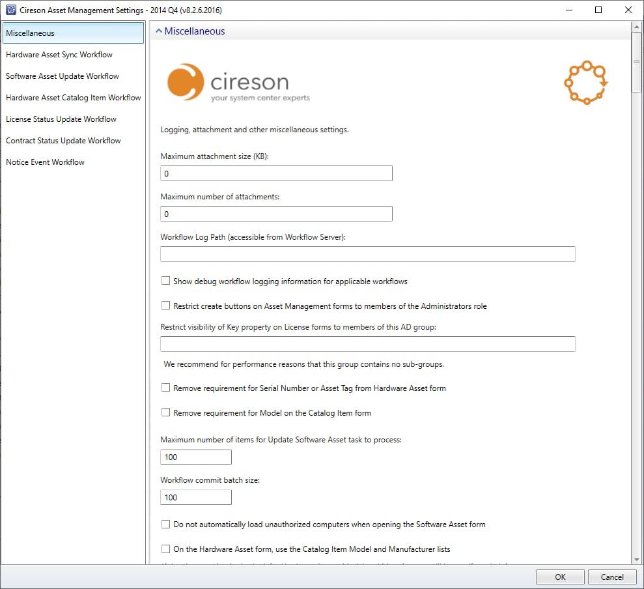Click the Miscellaneous section header text
The height and width of the screenshot is (589, 644).
195,31
